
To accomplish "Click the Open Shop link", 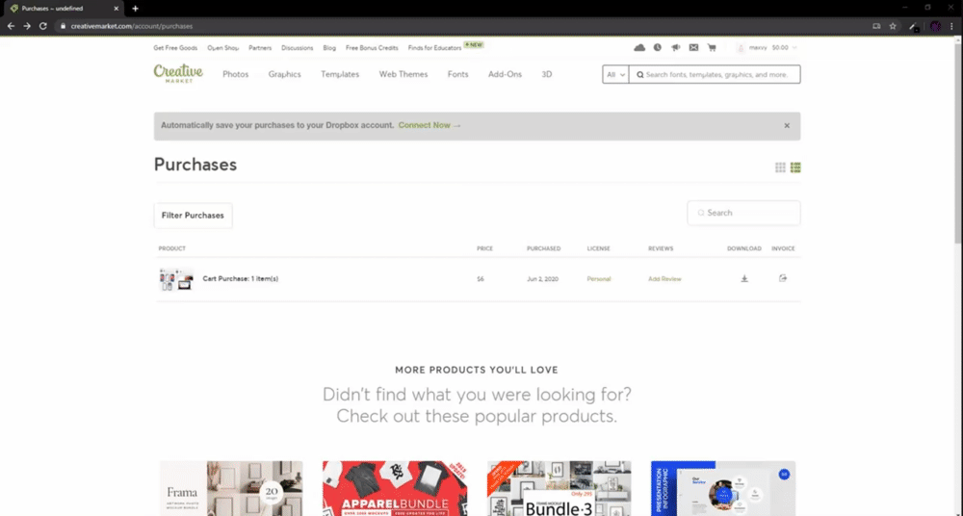I will coord(223,48).
